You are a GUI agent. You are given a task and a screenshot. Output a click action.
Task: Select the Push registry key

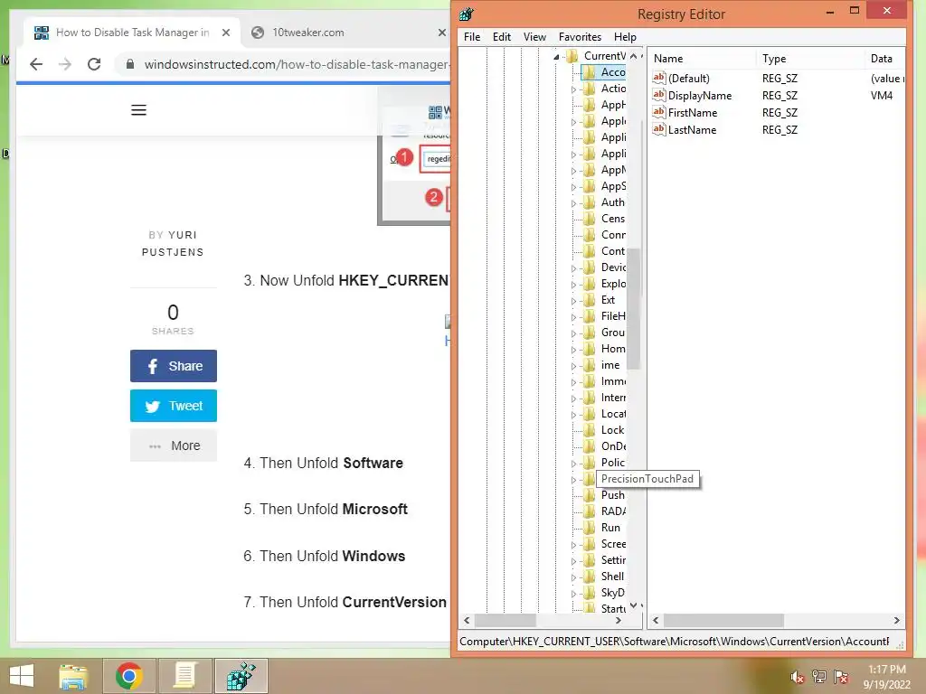(612, 495)
